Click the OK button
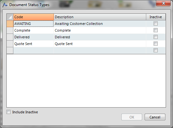Screen dimensions: 173x128 coord(132,117)
